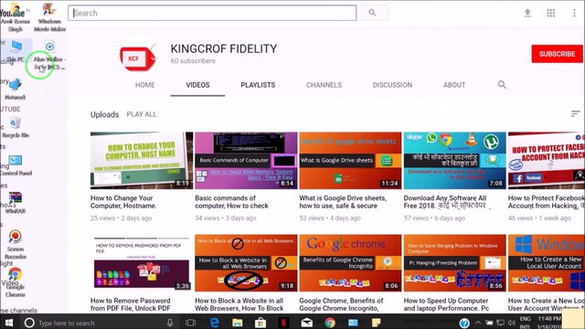Launch Netflix from the taskbar
The height and width of the screenshot is (329, 585).
(283, 323)
